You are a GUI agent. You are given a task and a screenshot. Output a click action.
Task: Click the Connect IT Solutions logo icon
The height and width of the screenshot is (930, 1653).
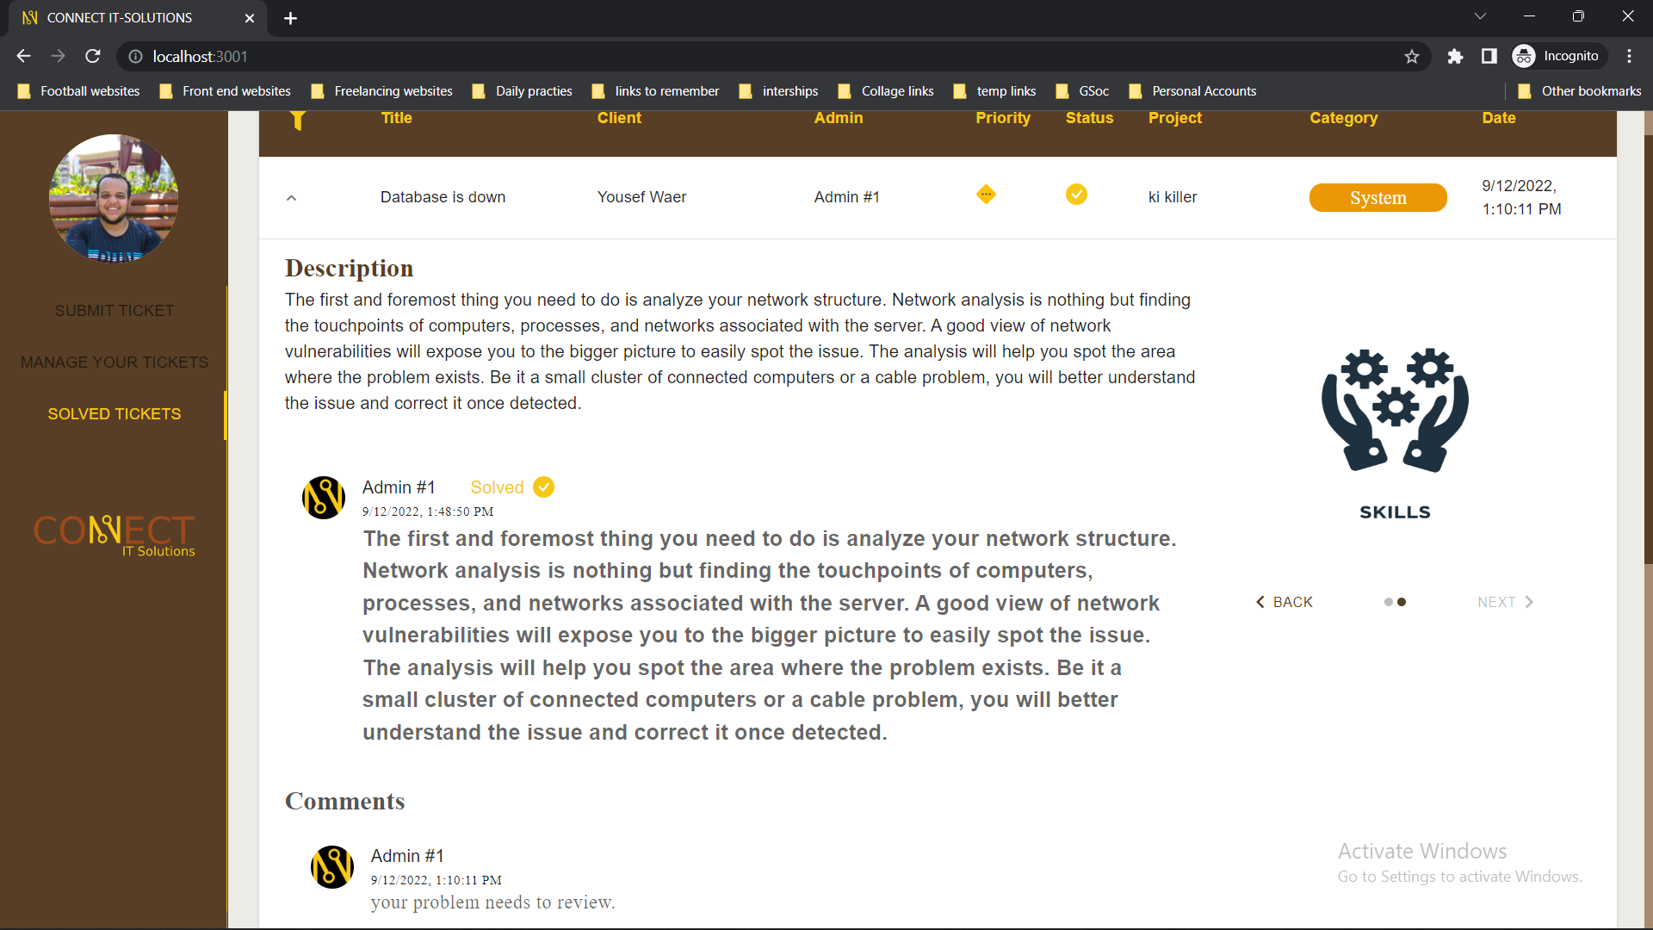click(x=113, y=535)
